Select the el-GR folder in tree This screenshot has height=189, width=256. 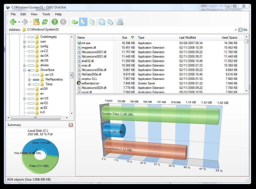(x=44, y=89)
